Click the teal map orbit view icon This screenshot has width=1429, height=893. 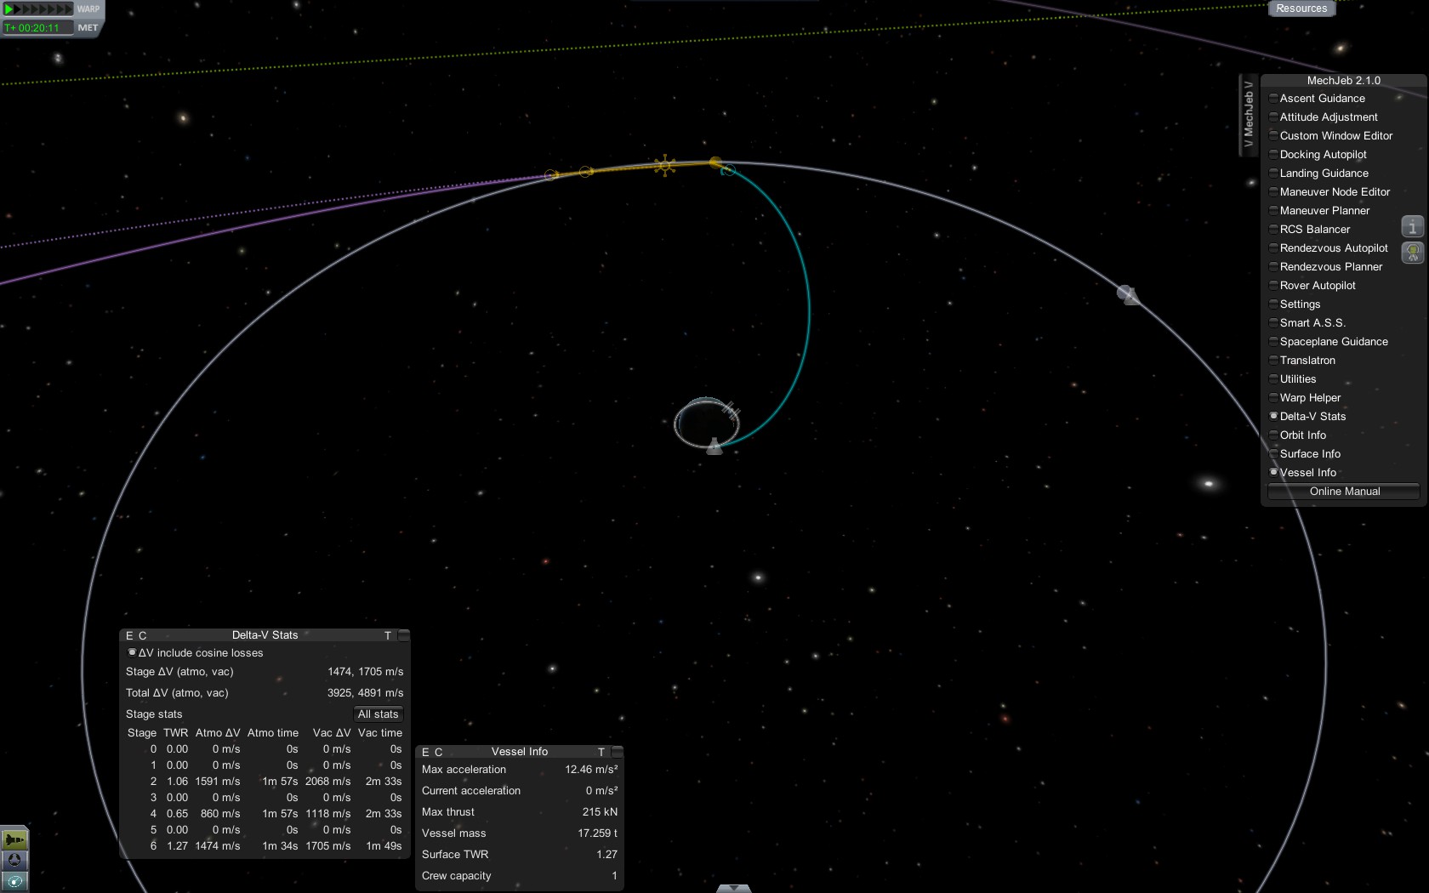coord(14,881)
